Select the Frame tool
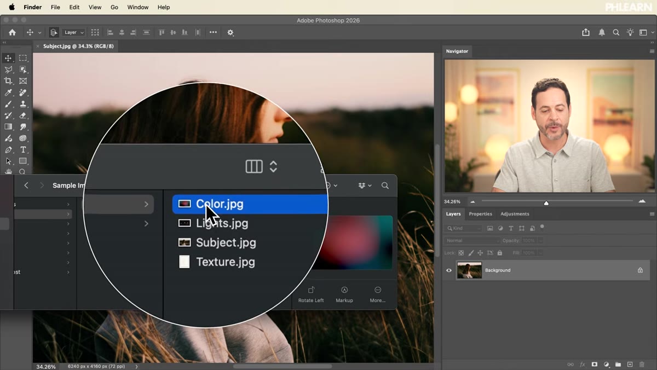This screenshot has height=370, width=657. coord(23,81)
